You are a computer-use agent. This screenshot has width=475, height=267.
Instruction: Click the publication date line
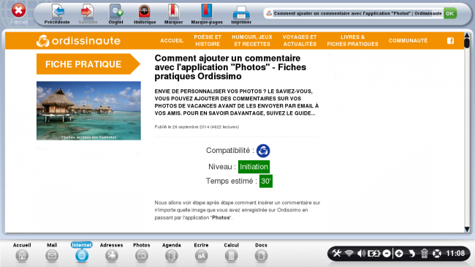[x=197, y=127]
